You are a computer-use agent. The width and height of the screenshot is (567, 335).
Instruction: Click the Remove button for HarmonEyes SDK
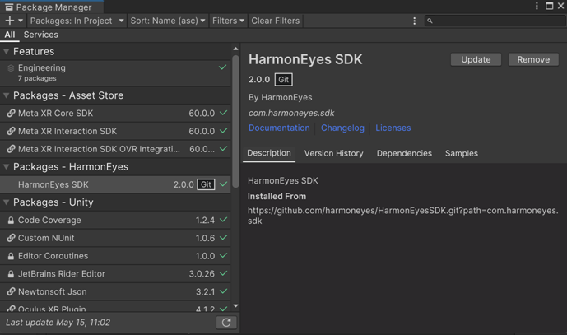[x=533, y=59]
